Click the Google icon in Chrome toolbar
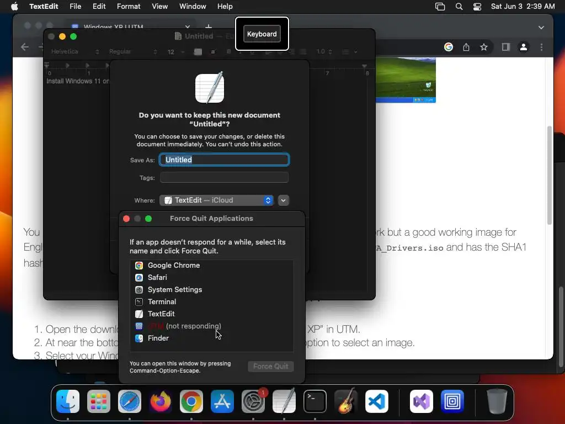Image resolution: width=565 pixels, height=424 pixels. click(448, 47)
